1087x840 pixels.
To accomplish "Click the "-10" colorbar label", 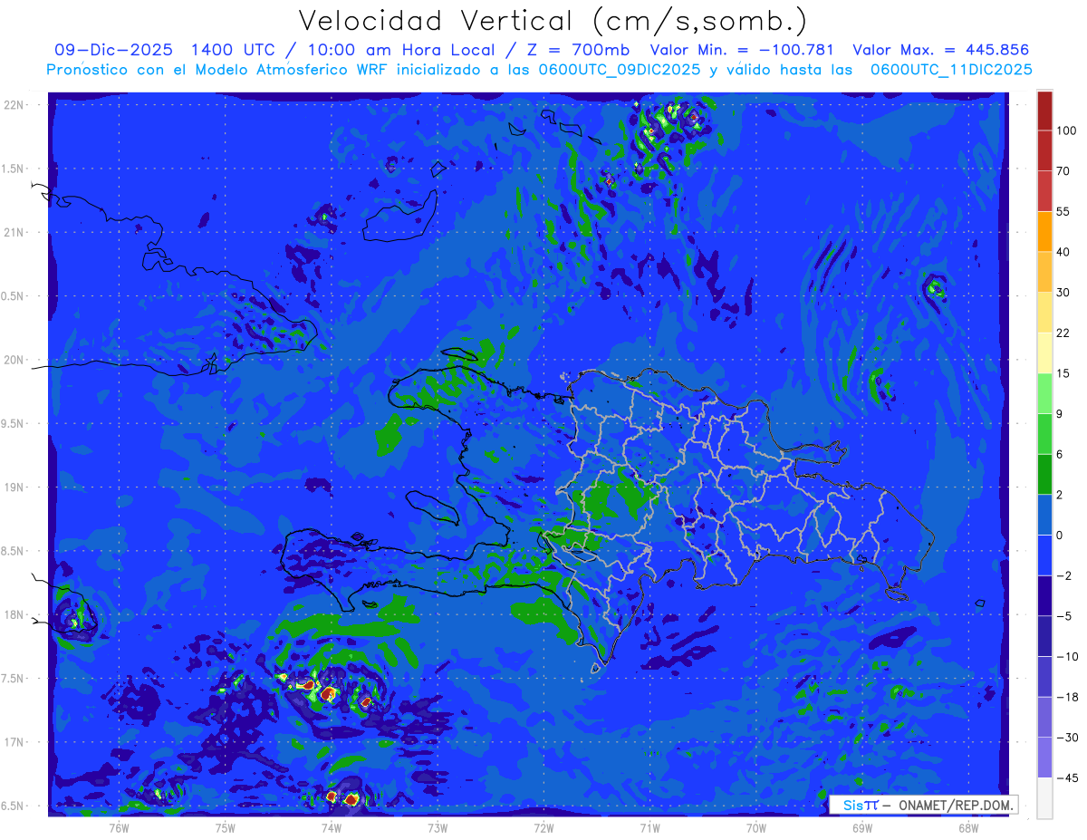I will coord(1066,656).
